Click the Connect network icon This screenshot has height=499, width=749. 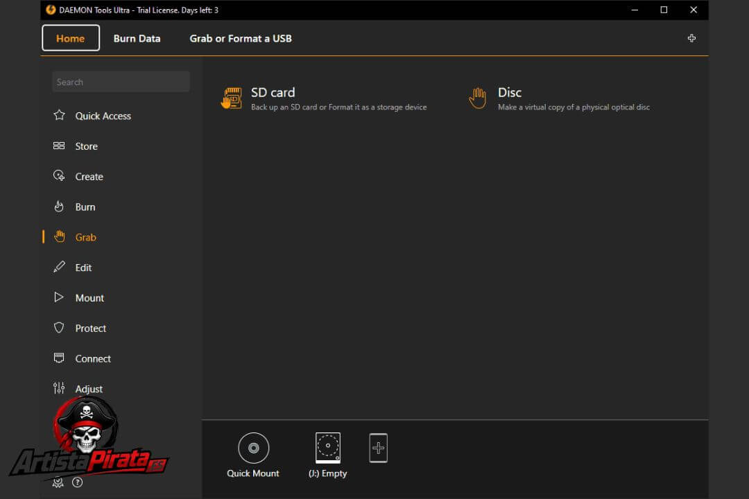[59, 358]
